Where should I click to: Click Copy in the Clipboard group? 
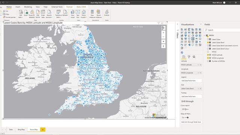pos(6,14)
